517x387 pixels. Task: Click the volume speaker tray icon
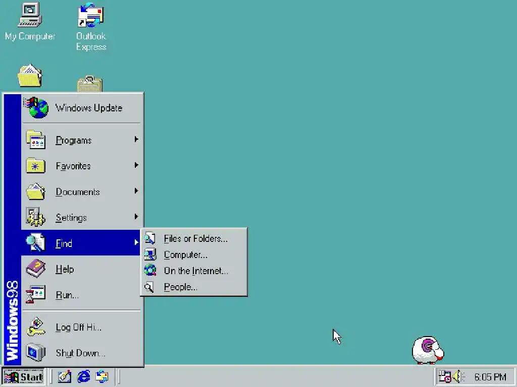(x=458, y=376)
